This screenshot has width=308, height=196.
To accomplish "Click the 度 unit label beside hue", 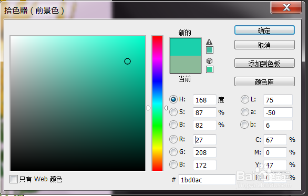I will (221, 100).
